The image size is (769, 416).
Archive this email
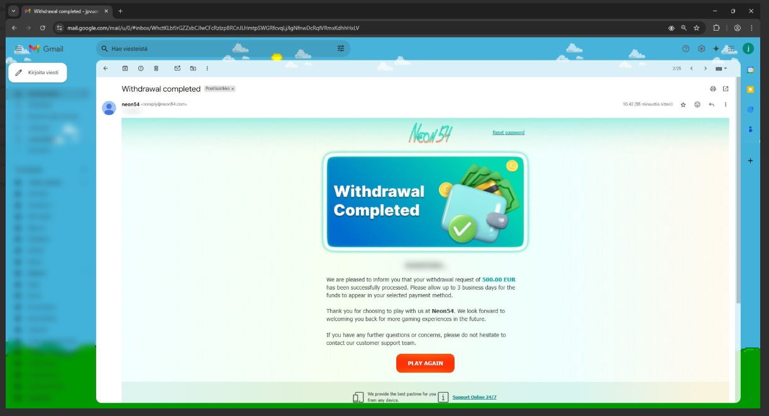click(x=125, y=68)
